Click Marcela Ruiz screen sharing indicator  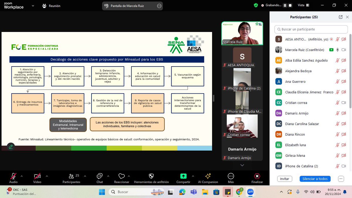(331, 50)
